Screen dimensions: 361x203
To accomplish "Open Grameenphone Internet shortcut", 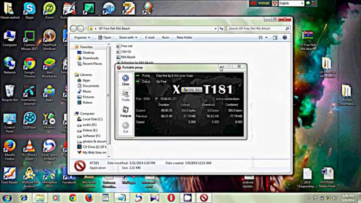I will click(x=29, y=95).
